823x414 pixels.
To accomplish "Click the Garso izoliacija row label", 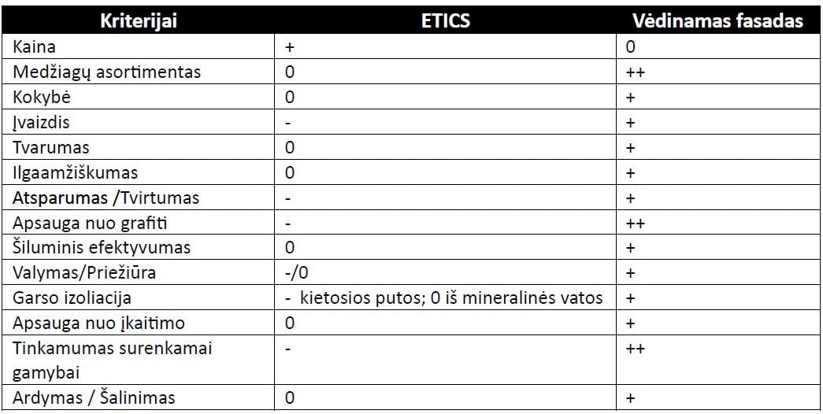I will click(72, 298).
